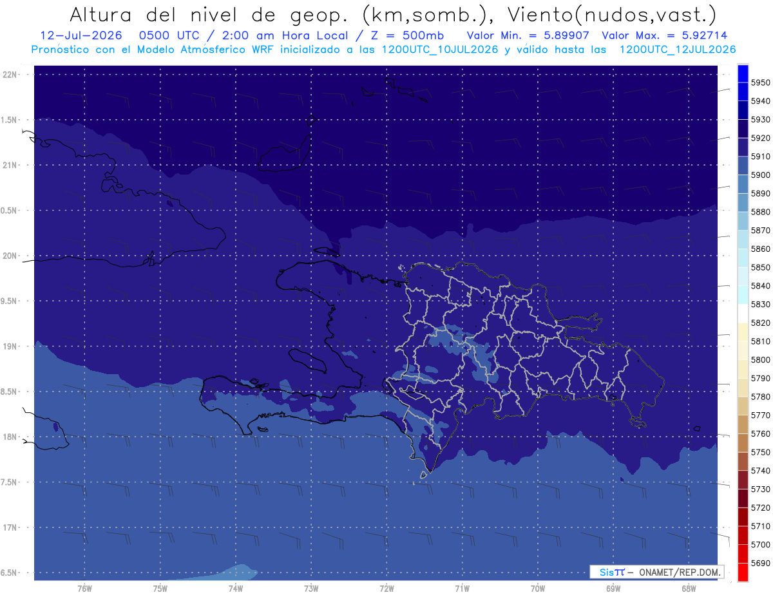773x597 pixels.
Task: Click the 5800 legend value
Action: [761, 359]
